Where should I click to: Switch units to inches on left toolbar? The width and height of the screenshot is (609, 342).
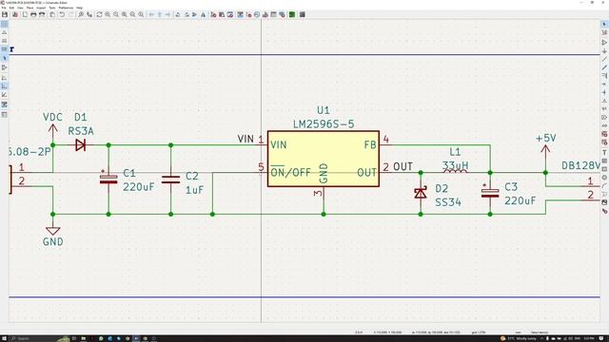(4, 32)
